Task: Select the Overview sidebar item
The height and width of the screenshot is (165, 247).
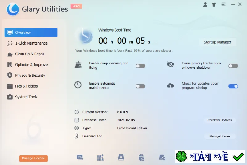Action: [31, 33]
